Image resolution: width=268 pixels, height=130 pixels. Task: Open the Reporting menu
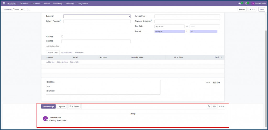70,3
